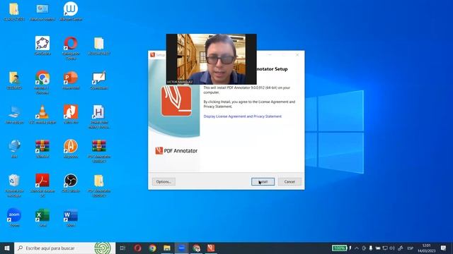
Task: Open the Recycle Bin
Action: coord(14,185)
